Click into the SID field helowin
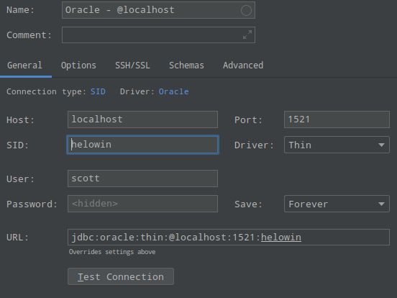The image size is (397, 298). coord(142,145)
